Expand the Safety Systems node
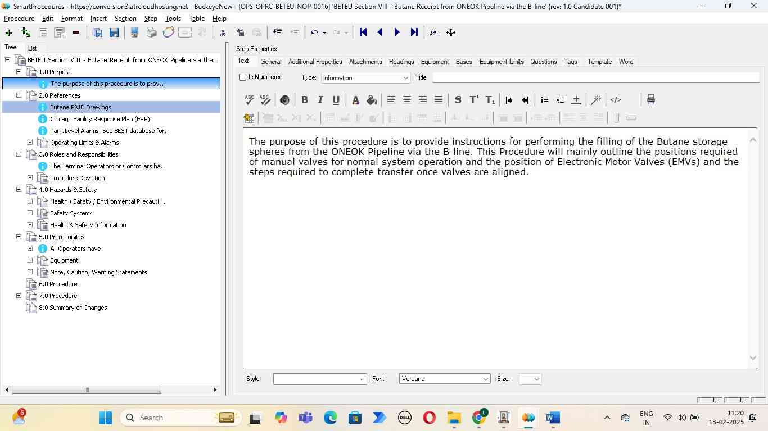 point(30,213)
